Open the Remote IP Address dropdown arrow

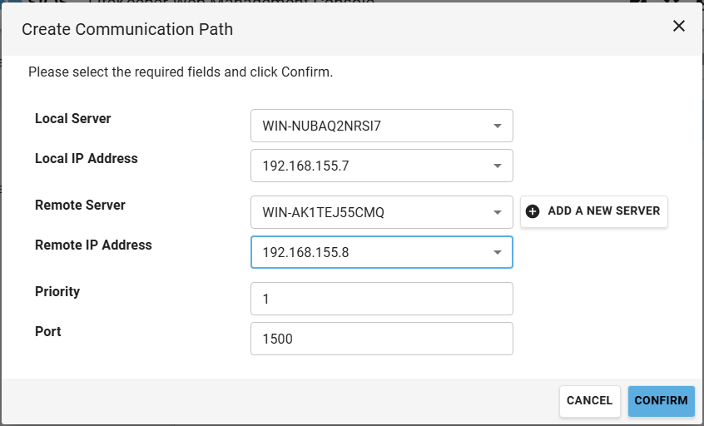[x=497, y=252]
